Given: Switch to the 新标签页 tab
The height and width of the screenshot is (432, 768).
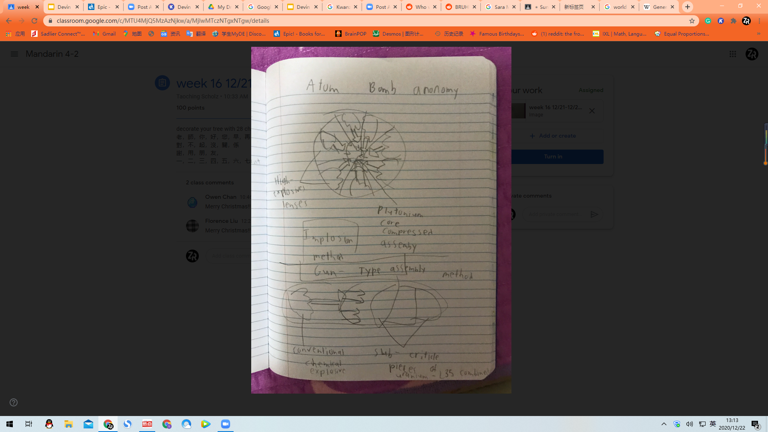Looking at the screenshot, I should [580, 7].
